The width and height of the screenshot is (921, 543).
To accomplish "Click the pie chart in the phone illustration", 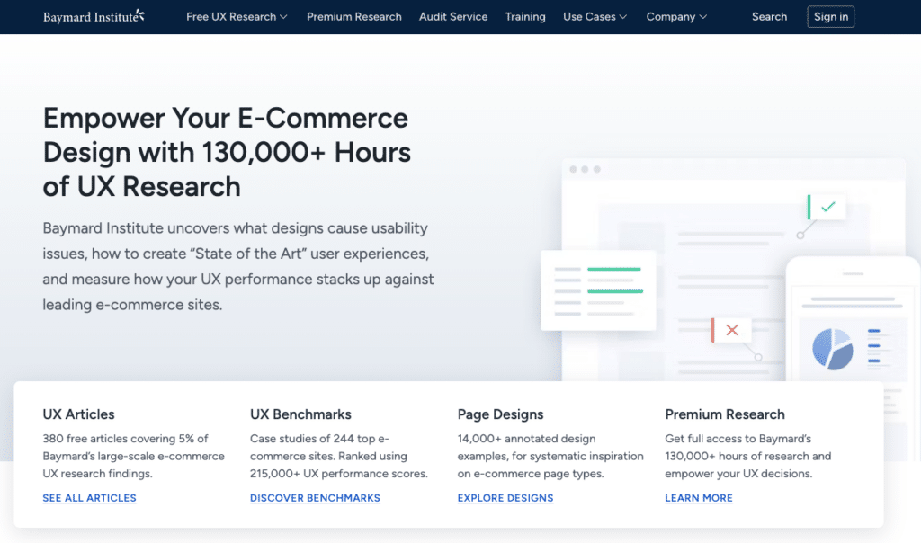I will pos(832,349).
